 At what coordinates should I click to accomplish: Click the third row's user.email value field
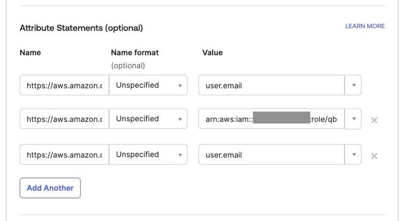point(272,155)
